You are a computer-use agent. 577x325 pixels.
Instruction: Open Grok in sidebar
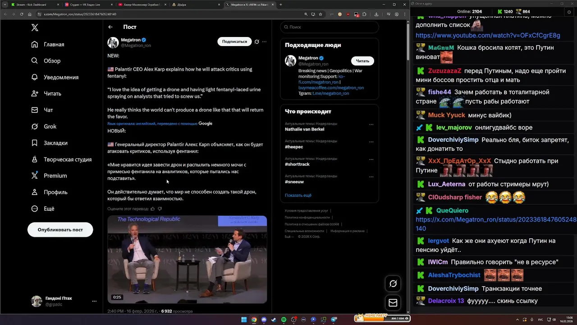(x=44, y=126)
